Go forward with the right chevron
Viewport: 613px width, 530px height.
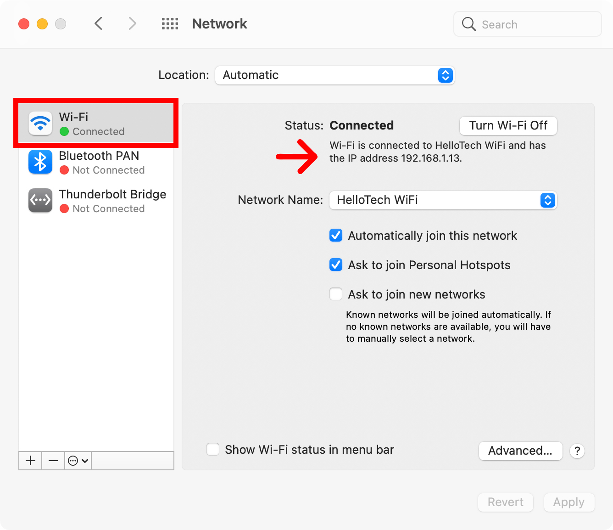132,23
